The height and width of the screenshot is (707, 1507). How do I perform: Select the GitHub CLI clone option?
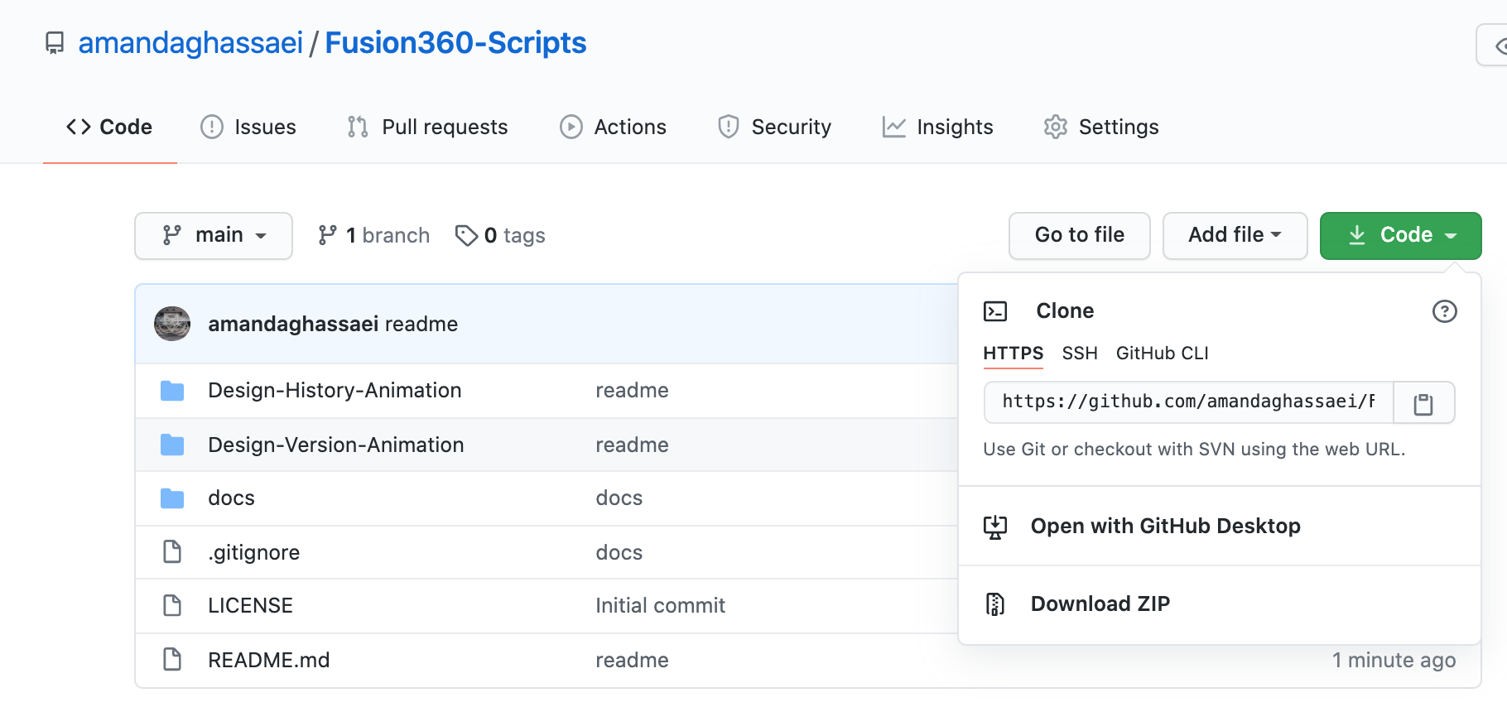(x=1162, y=353)
